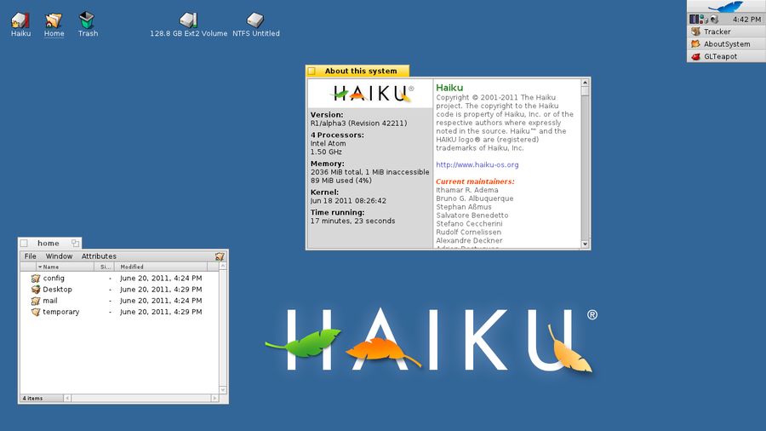Click the volume speaker tray icon

(714, 20)
